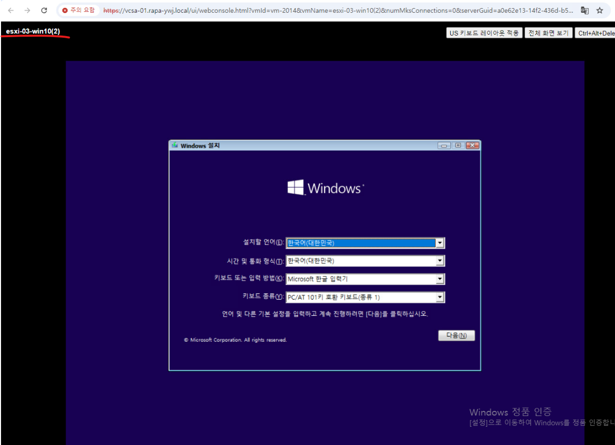The image size is (615, 445).
Task: Select the 시간 및 통화 형식(T) label
Action: [x=256, y=261]
